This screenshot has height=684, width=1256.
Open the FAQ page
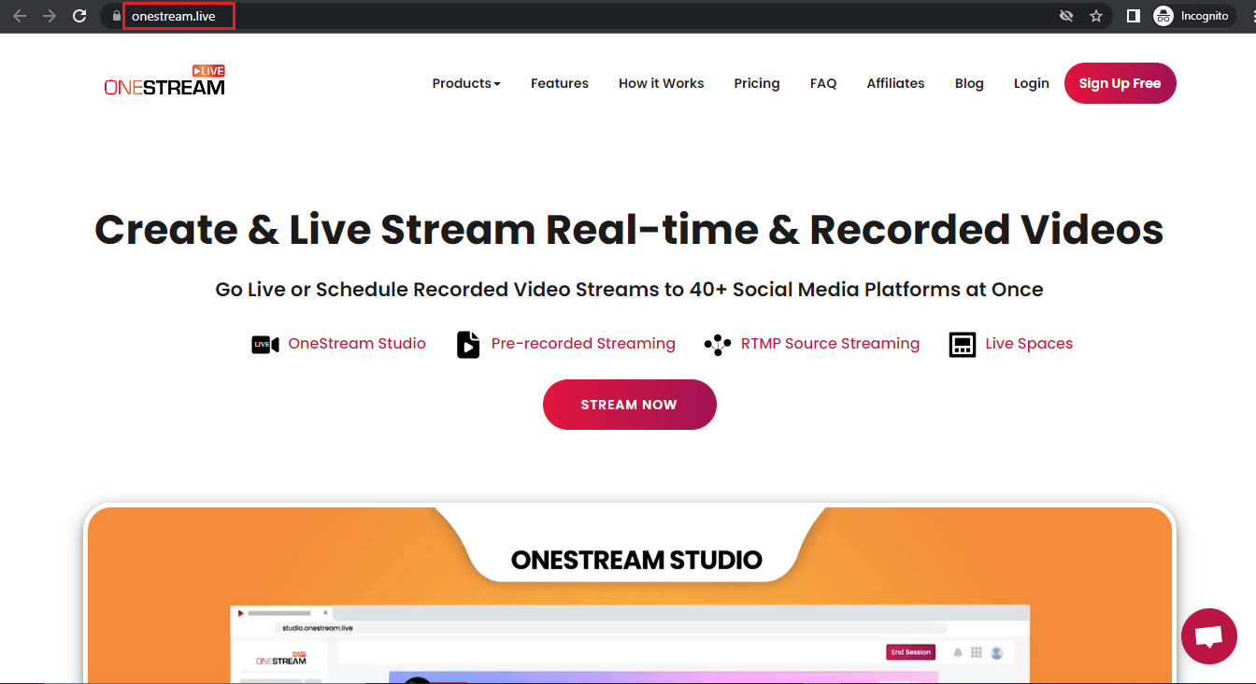pos(823,83)
